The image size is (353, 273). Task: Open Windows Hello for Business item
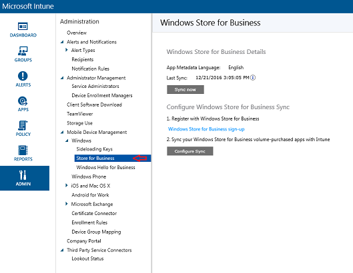point(105,167)
